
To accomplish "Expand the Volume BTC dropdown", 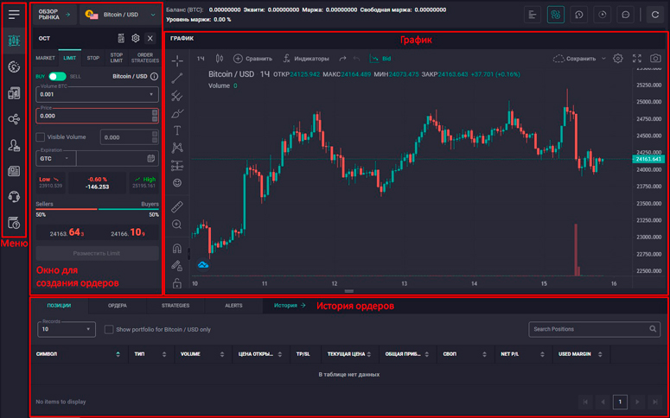I will 97,94.
